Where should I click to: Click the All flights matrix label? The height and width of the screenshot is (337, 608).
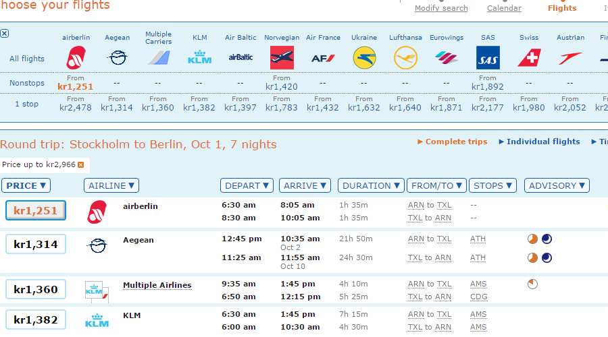[x=27, y=59]
